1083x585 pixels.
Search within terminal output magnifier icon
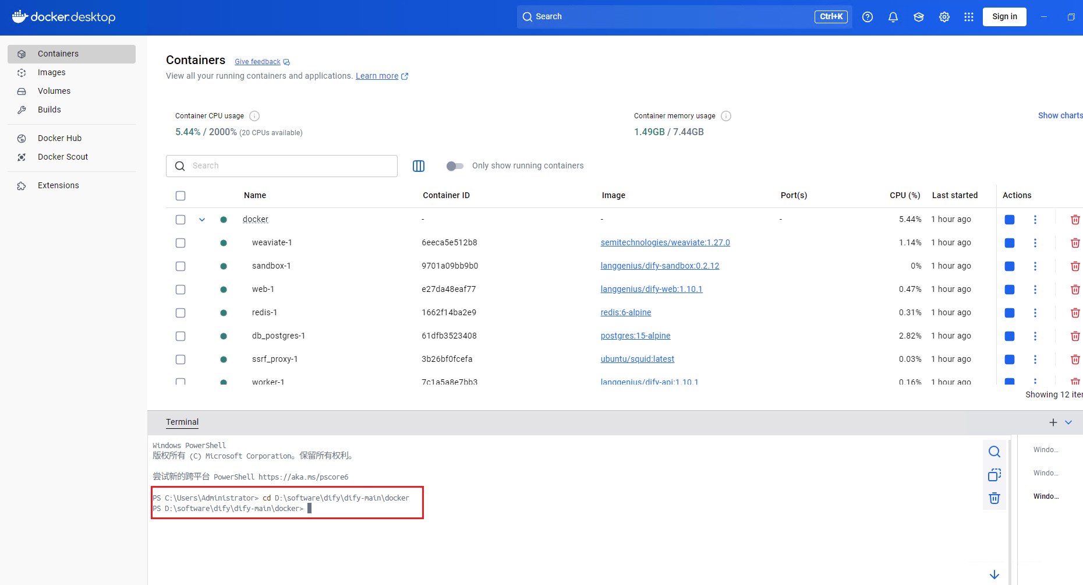(x=994, y=452)
